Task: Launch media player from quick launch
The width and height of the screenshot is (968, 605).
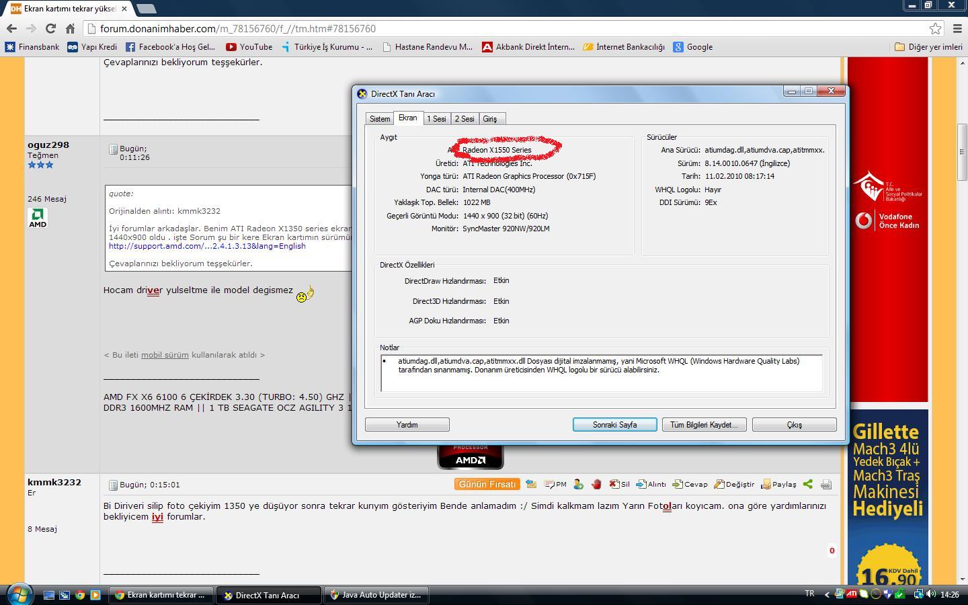Action: pos(95,595)
